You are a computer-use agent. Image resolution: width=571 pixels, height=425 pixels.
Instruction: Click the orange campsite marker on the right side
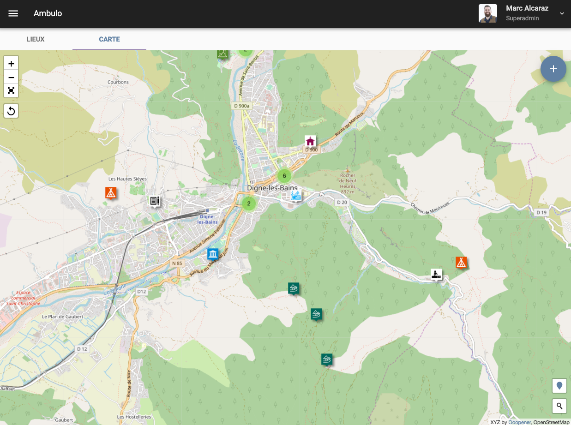[461, 262]
